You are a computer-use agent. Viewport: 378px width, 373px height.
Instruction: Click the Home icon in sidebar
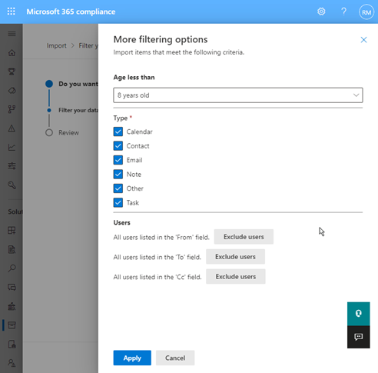pyautogui.click(x=12, y=53)
